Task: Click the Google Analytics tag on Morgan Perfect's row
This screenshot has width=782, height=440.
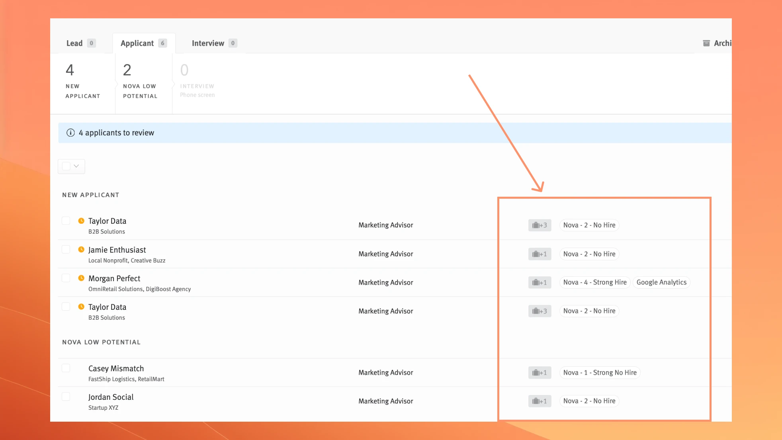Action: coord(661,282)
